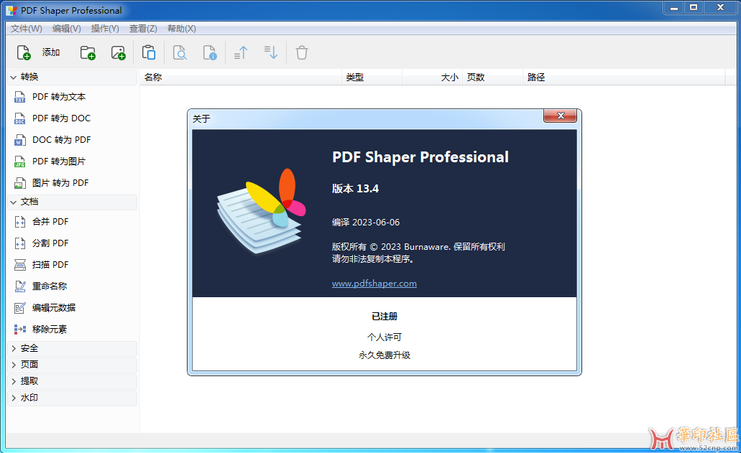Click the 分割 PDF icon
Screen dimensions: 741x453
click(20, 243)
